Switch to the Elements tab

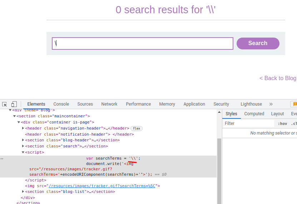36,104
